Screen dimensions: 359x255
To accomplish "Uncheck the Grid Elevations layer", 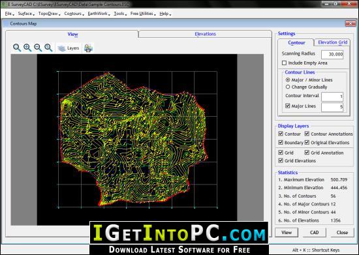I will 281,160.
